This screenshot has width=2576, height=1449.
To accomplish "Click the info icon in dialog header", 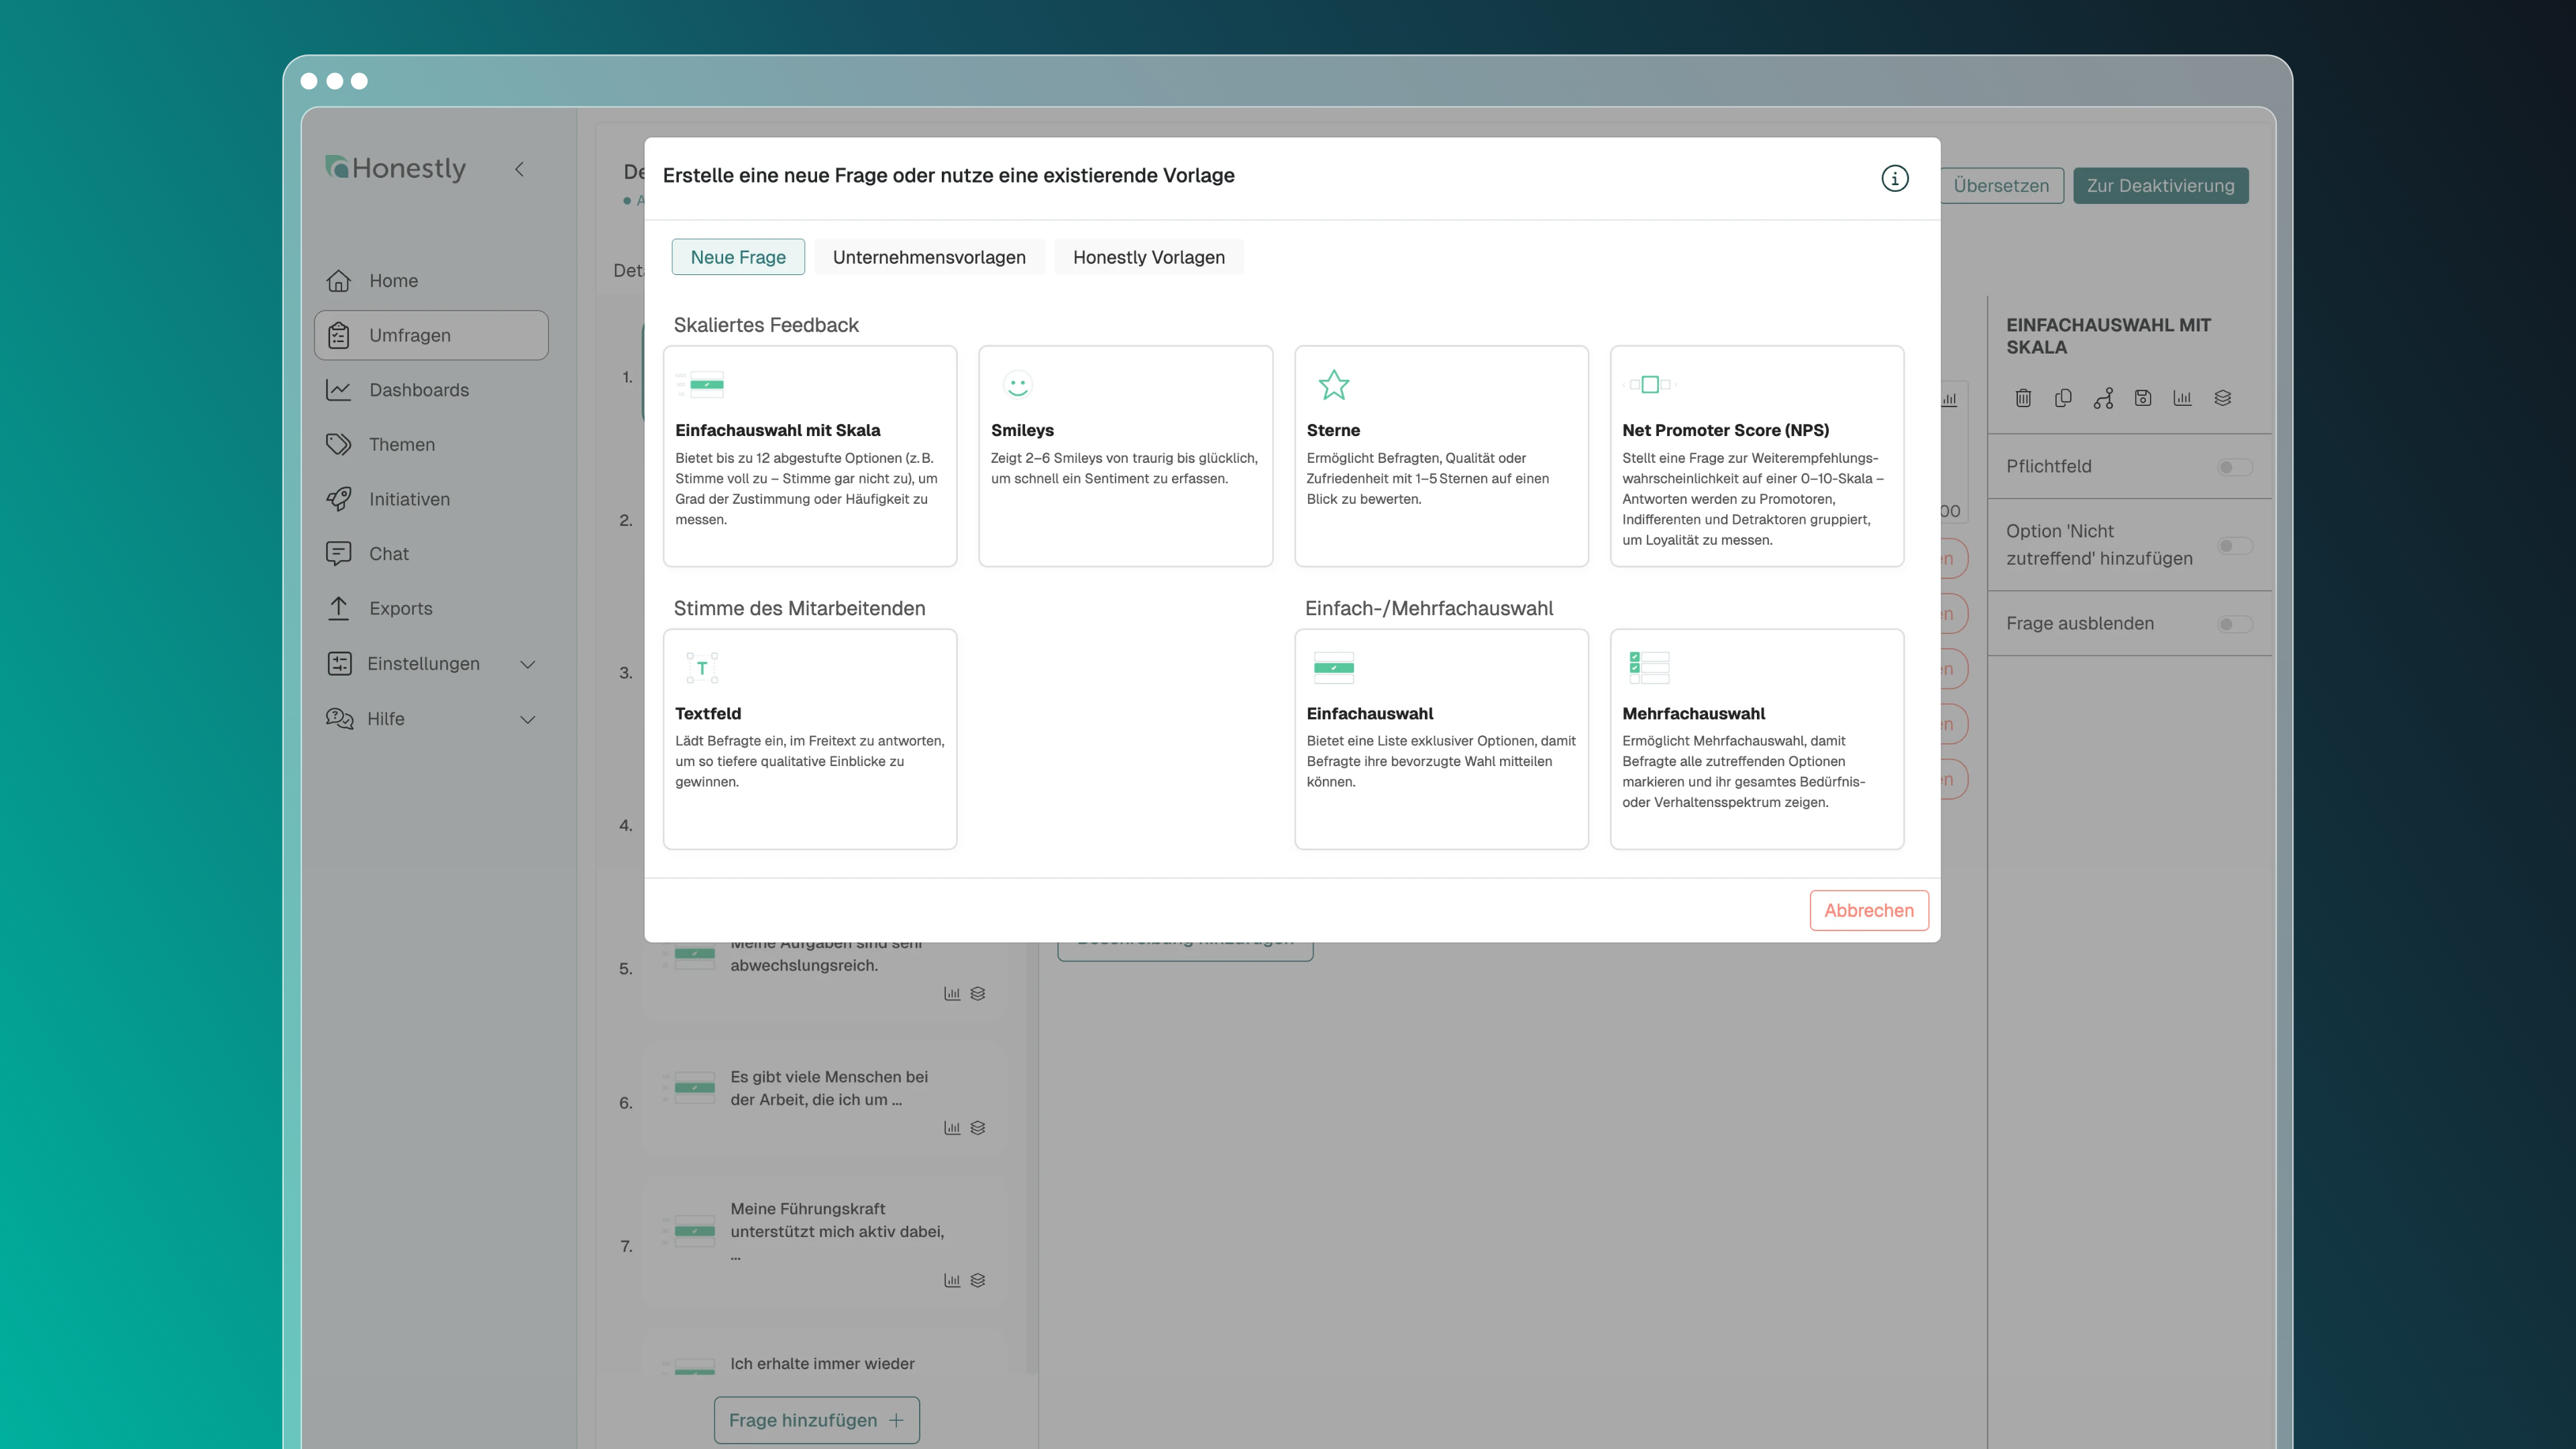I will point(1894,178).
